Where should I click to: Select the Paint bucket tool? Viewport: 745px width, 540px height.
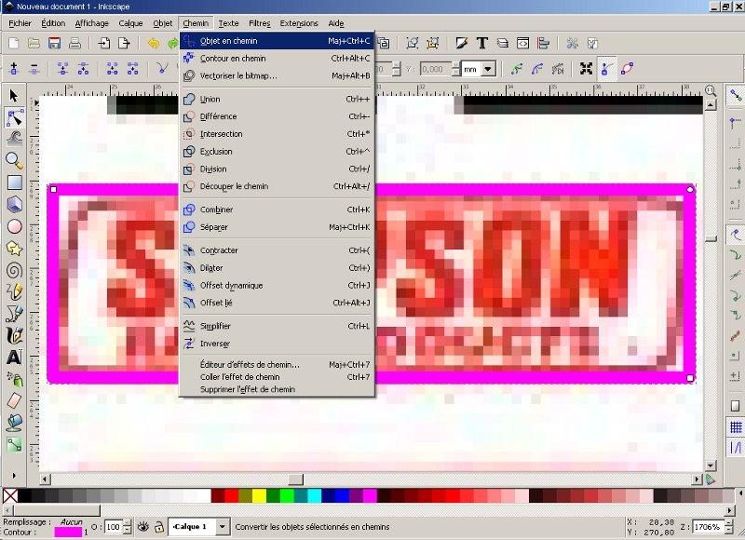(x=14, y=422)
